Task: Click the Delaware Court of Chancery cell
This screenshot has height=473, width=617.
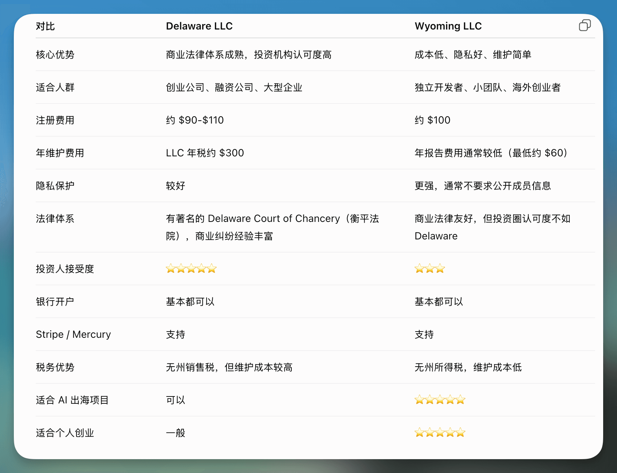Action: [x=272, y=227]
